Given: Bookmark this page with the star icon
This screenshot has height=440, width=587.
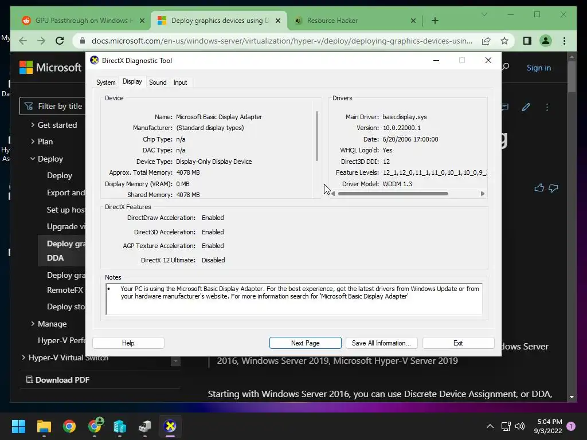Looking at the screenshot, I should pyautogui.click(x=504, y=41).
